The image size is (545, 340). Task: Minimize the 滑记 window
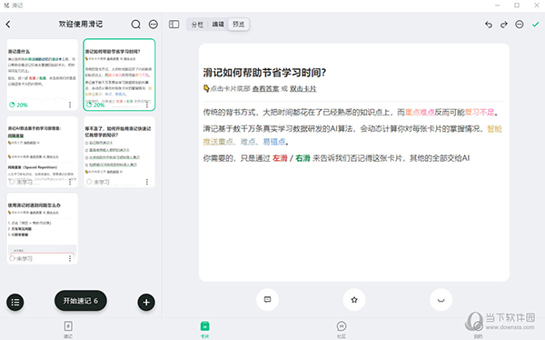pyautogui.click(x=498, y=5)
